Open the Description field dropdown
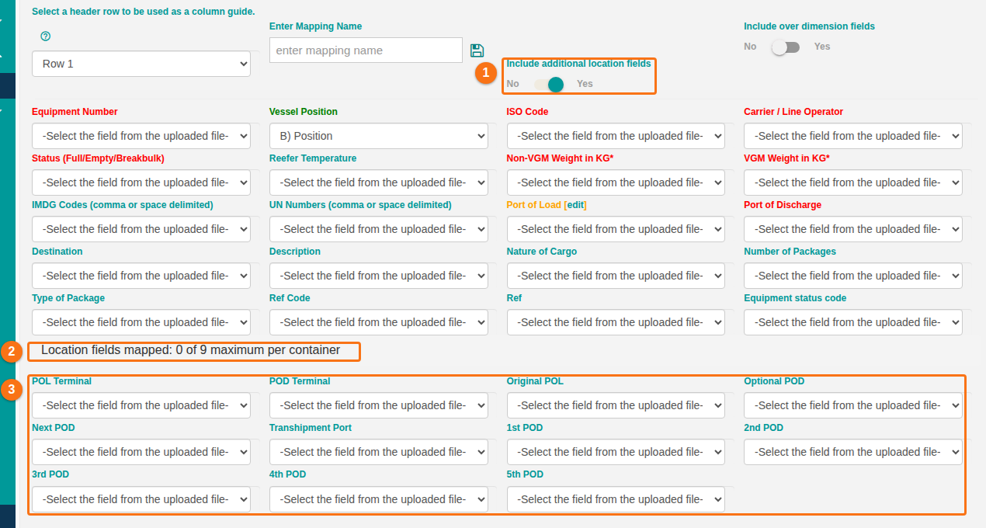This screenshot has width=986, height=528. [379, 276]
